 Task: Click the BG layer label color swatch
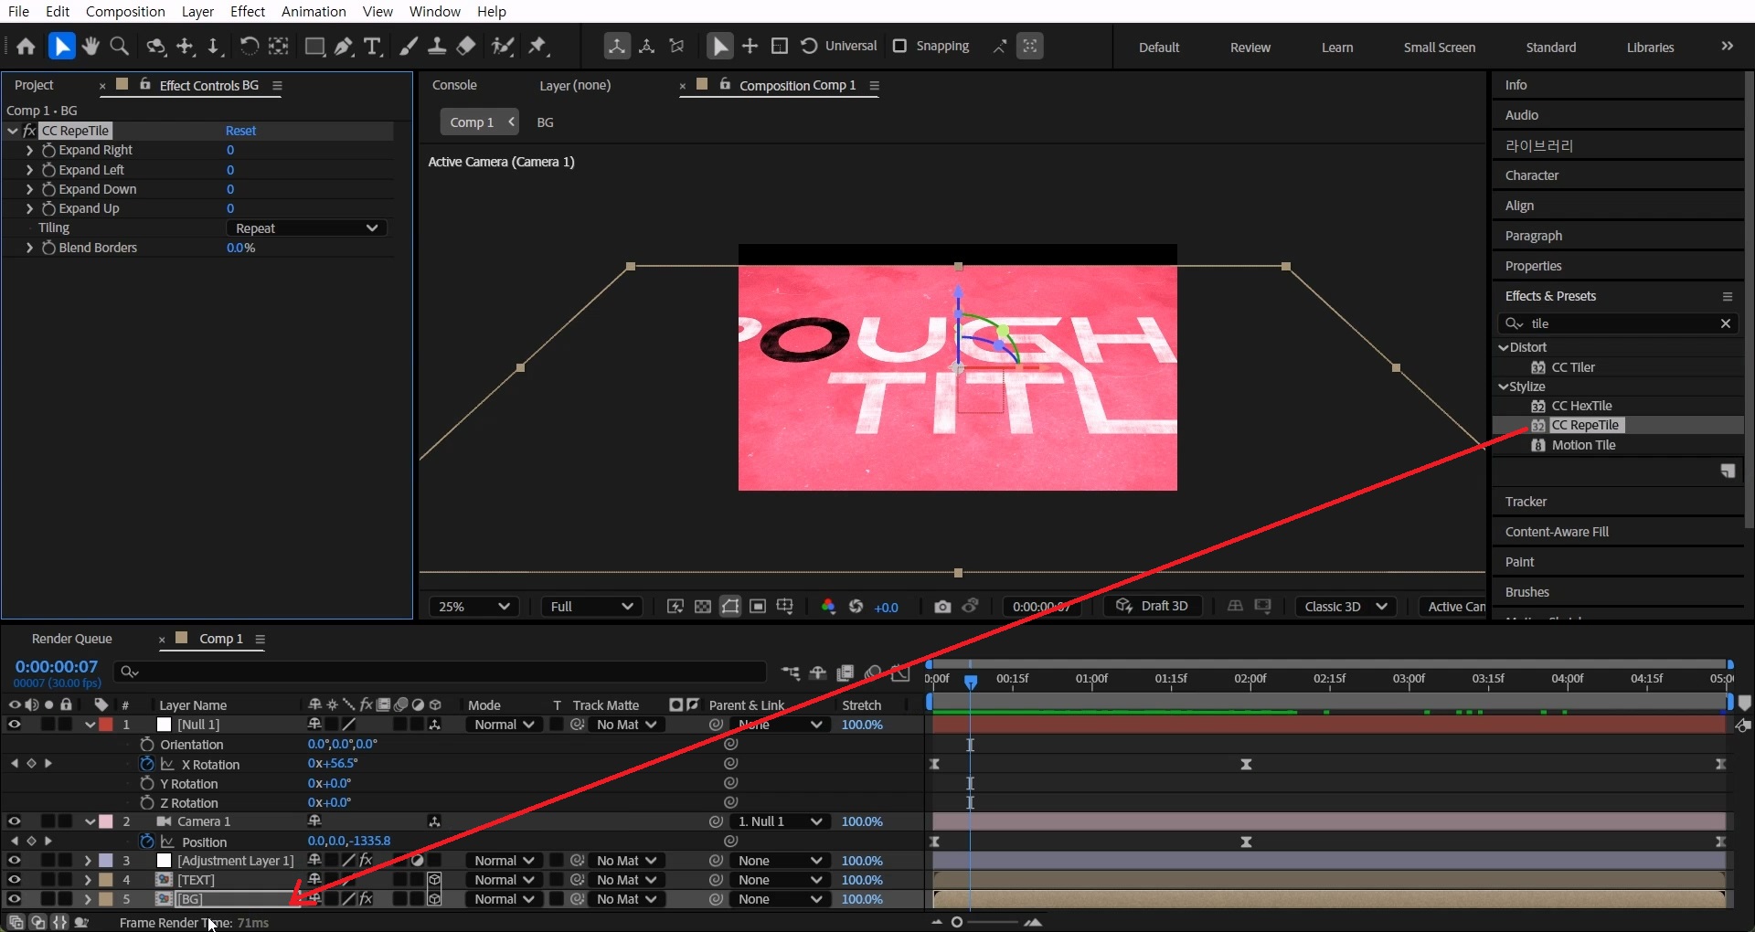click(x=106, y=899)
